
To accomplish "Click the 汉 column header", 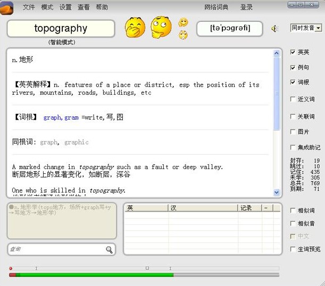I will tap(203, 208).
